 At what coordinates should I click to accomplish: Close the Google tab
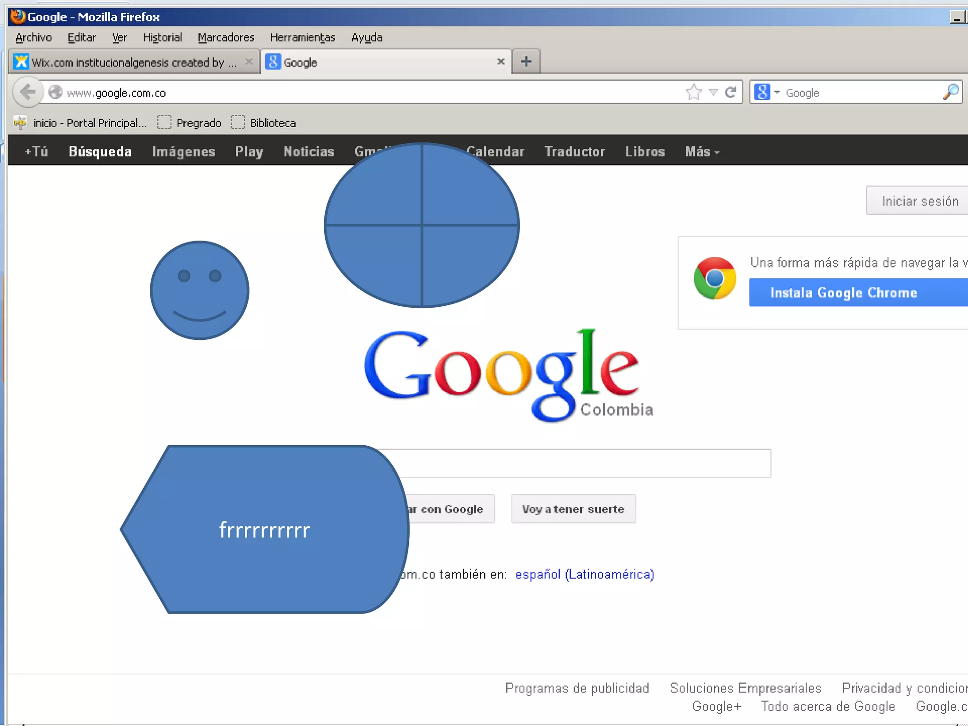[501, 61]
